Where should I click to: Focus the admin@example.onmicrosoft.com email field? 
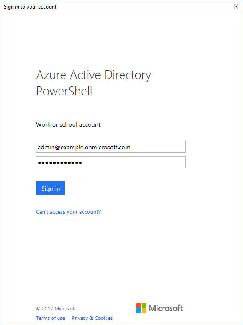111,147
